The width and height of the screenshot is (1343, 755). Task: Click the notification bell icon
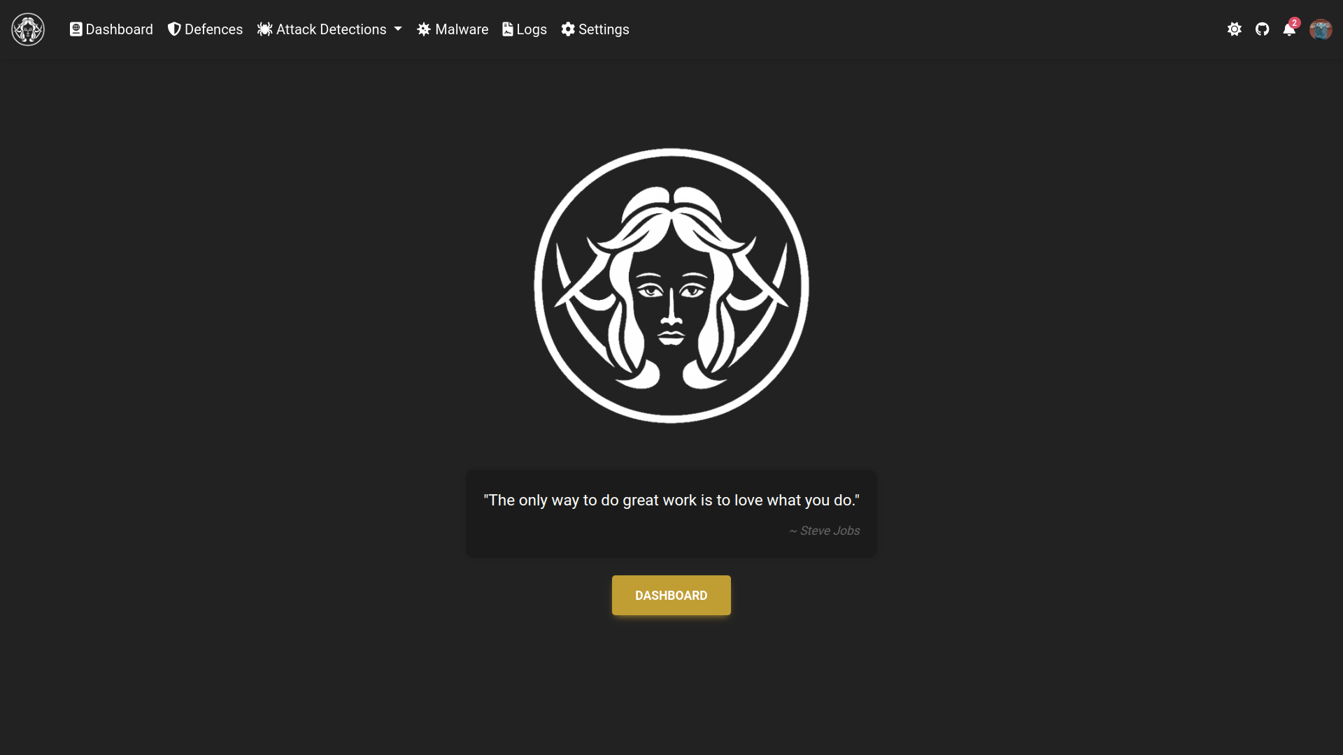coord(1290,29)
